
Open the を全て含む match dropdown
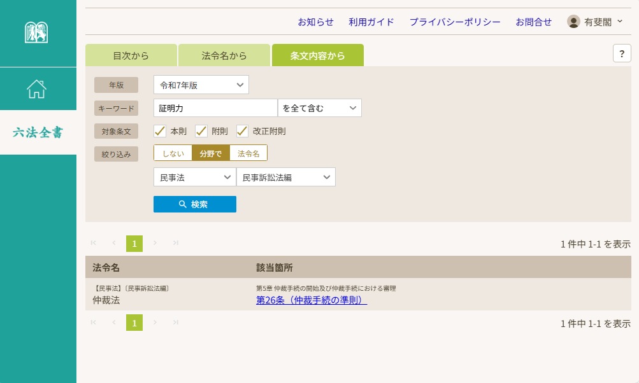click(320, 108)
